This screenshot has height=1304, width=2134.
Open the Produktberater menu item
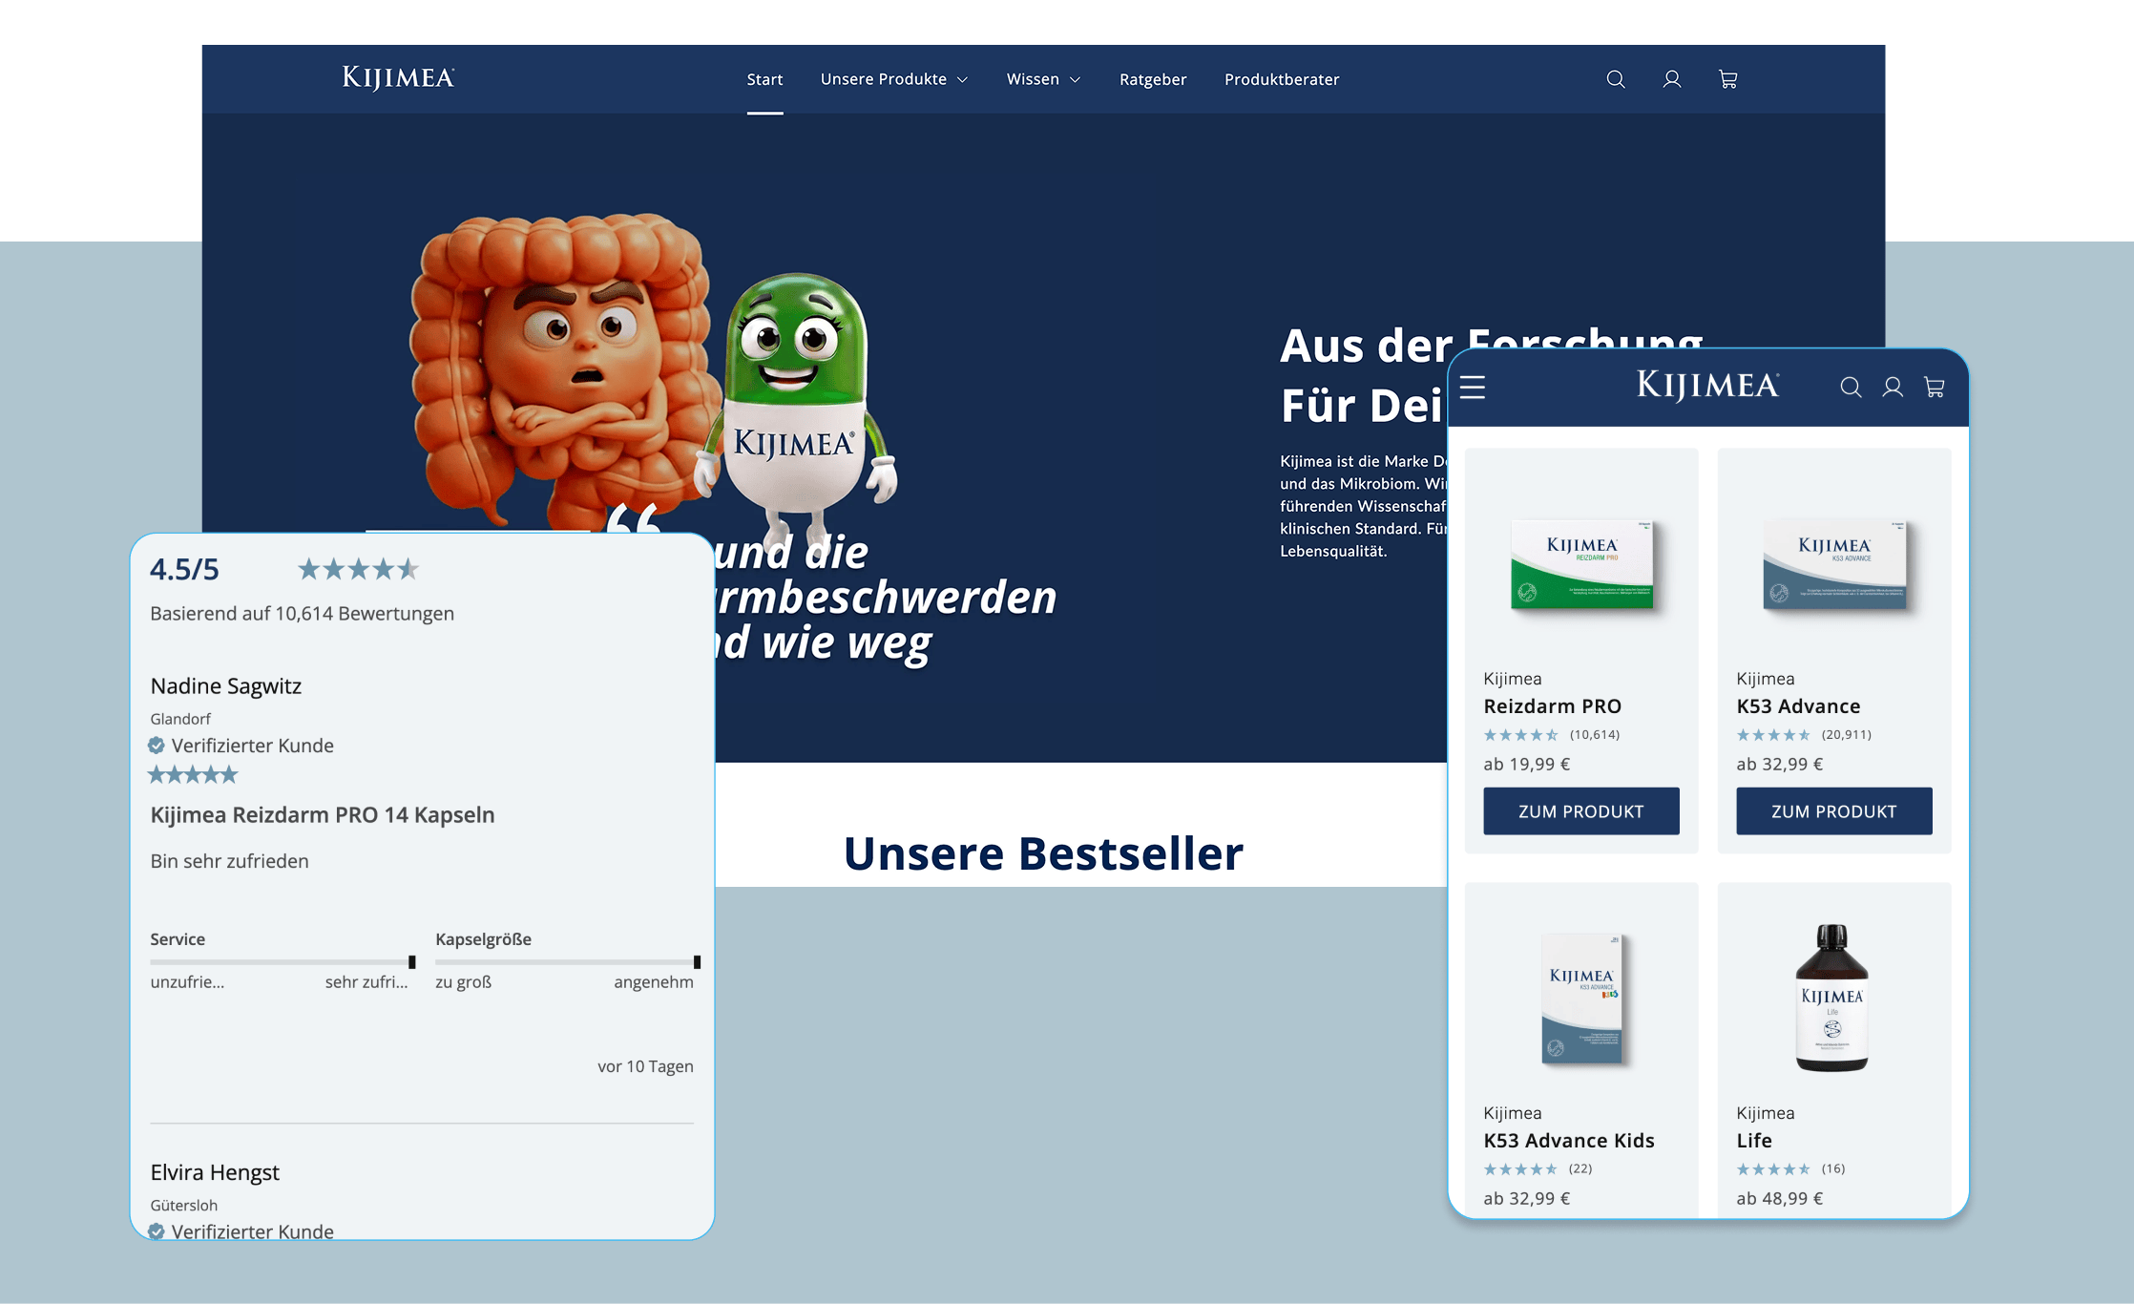coord(1282,79)
